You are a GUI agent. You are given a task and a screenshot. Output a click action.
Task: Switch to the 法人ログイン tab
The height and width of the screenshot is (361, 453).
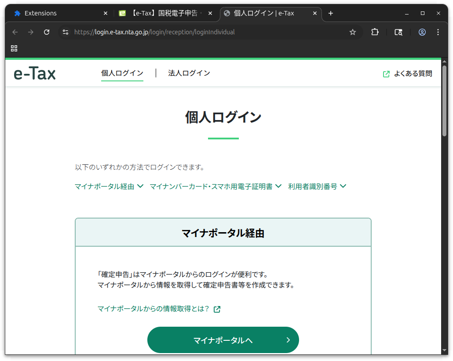click(x=189, y=73)
